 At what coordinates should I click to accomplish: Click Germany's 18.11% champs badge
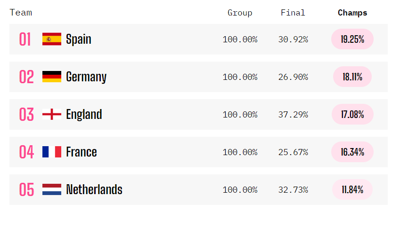352,77
